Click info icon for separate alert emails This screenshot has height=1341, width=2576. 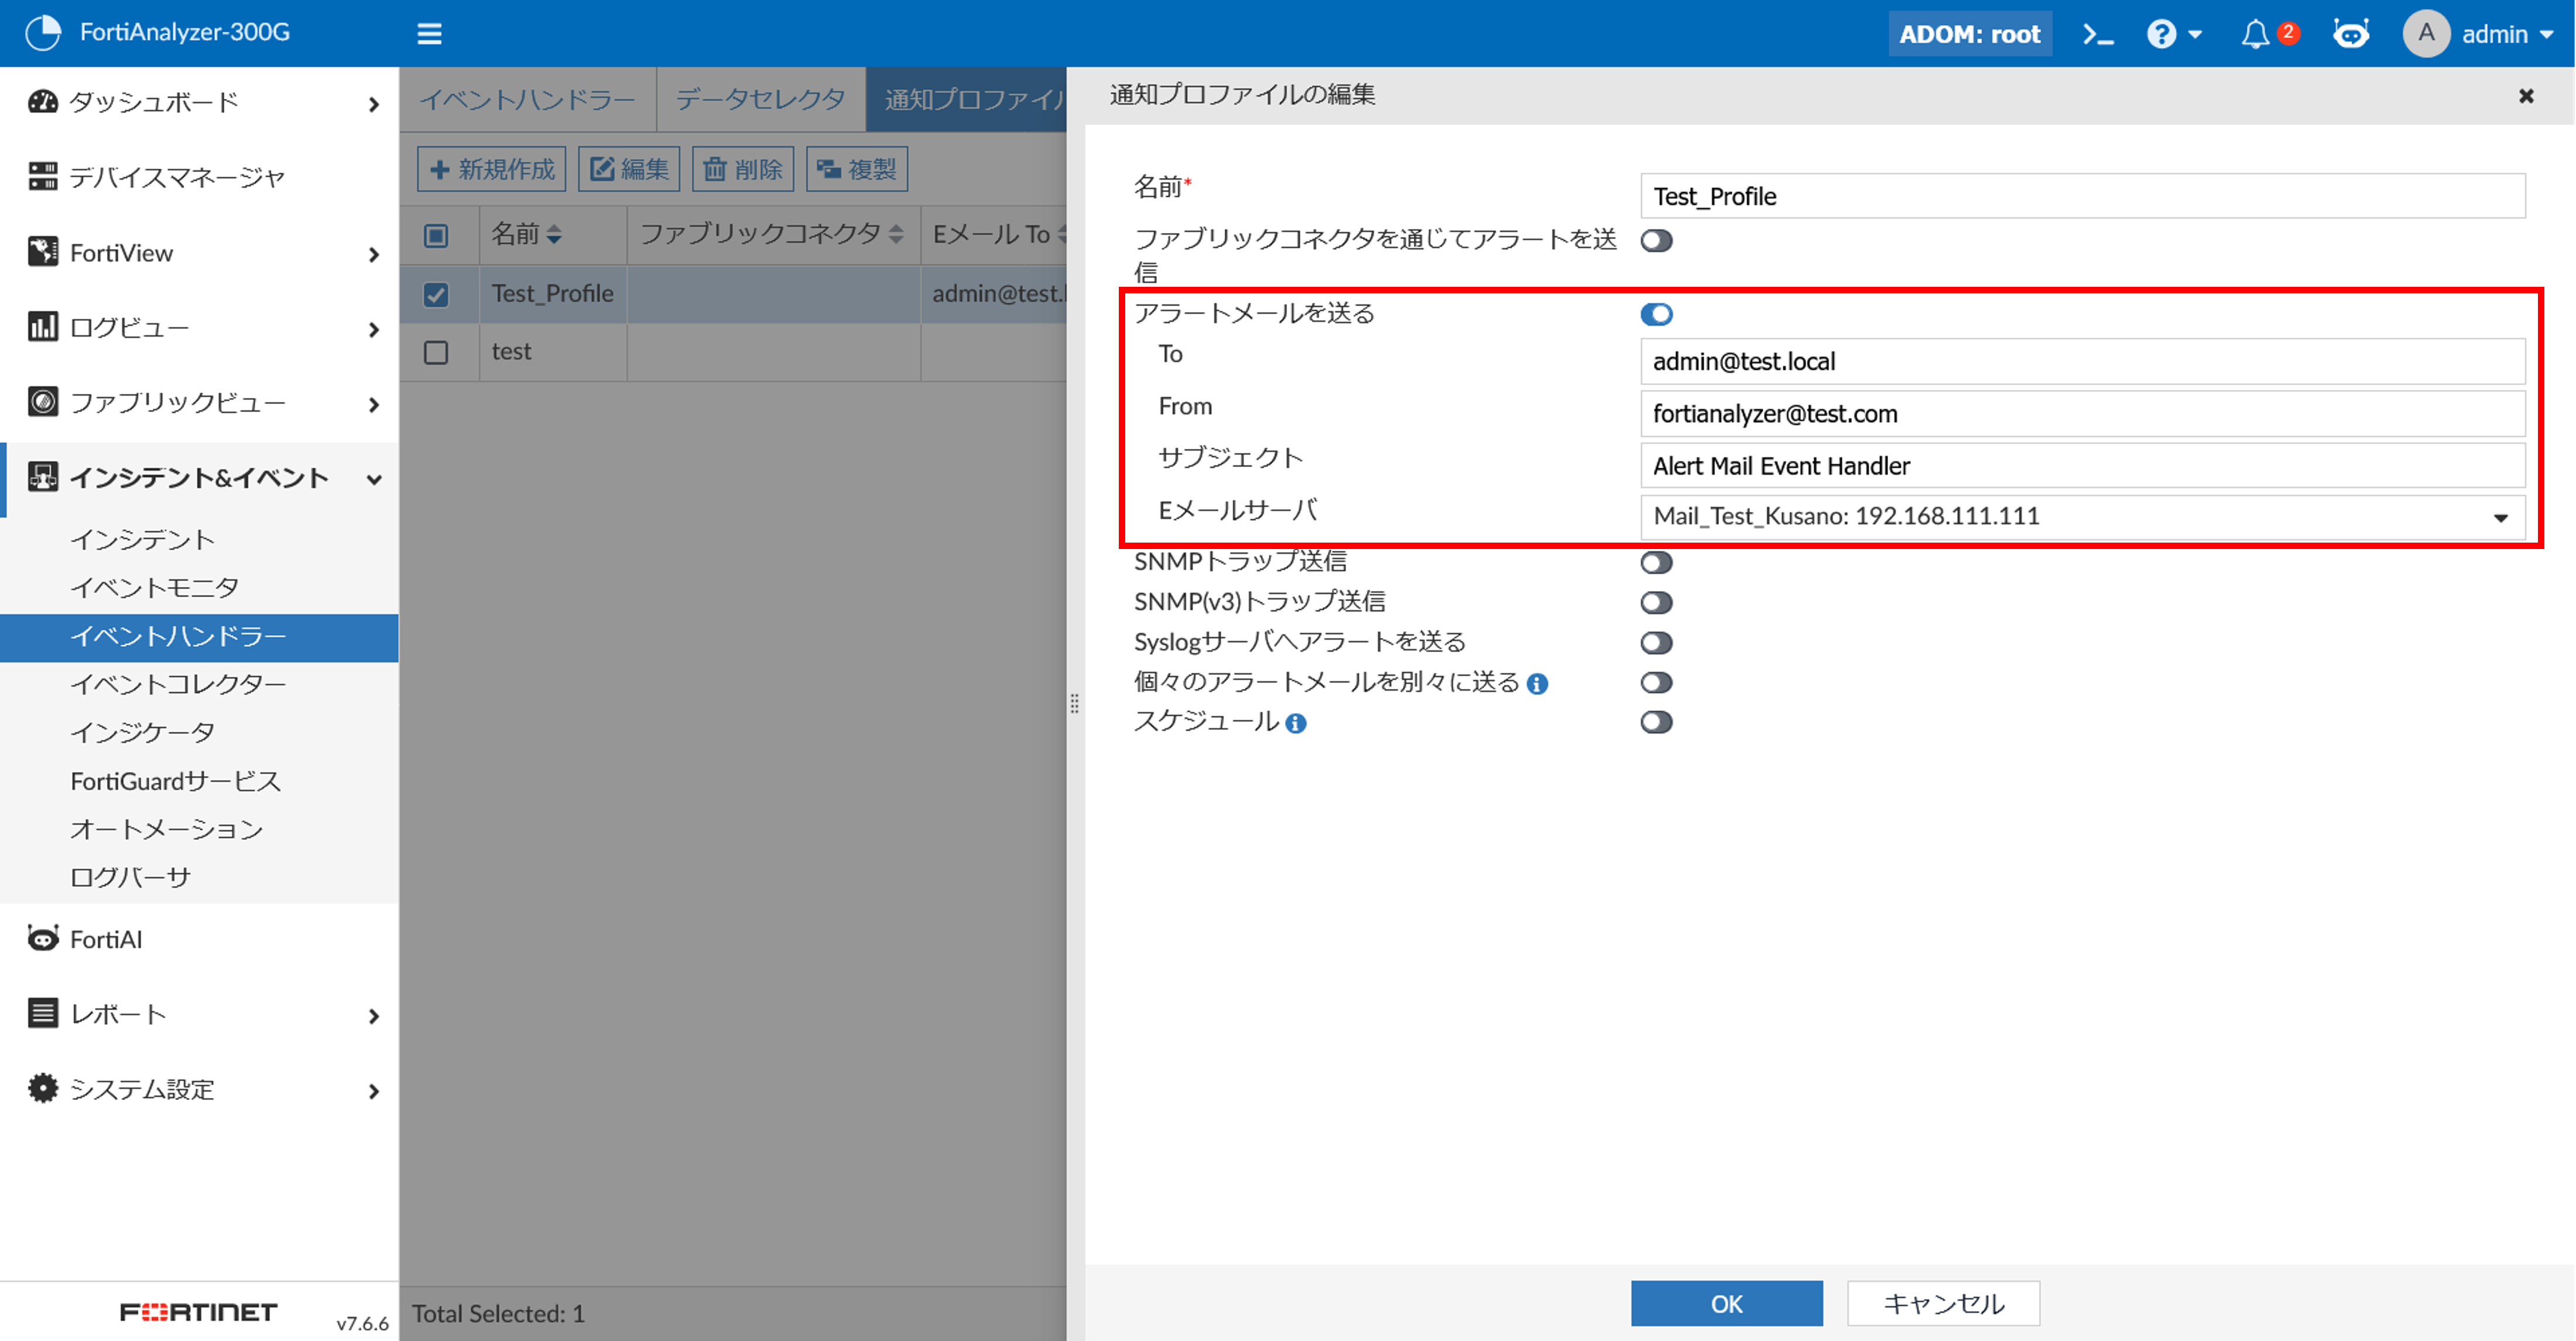click(1537, 683)
